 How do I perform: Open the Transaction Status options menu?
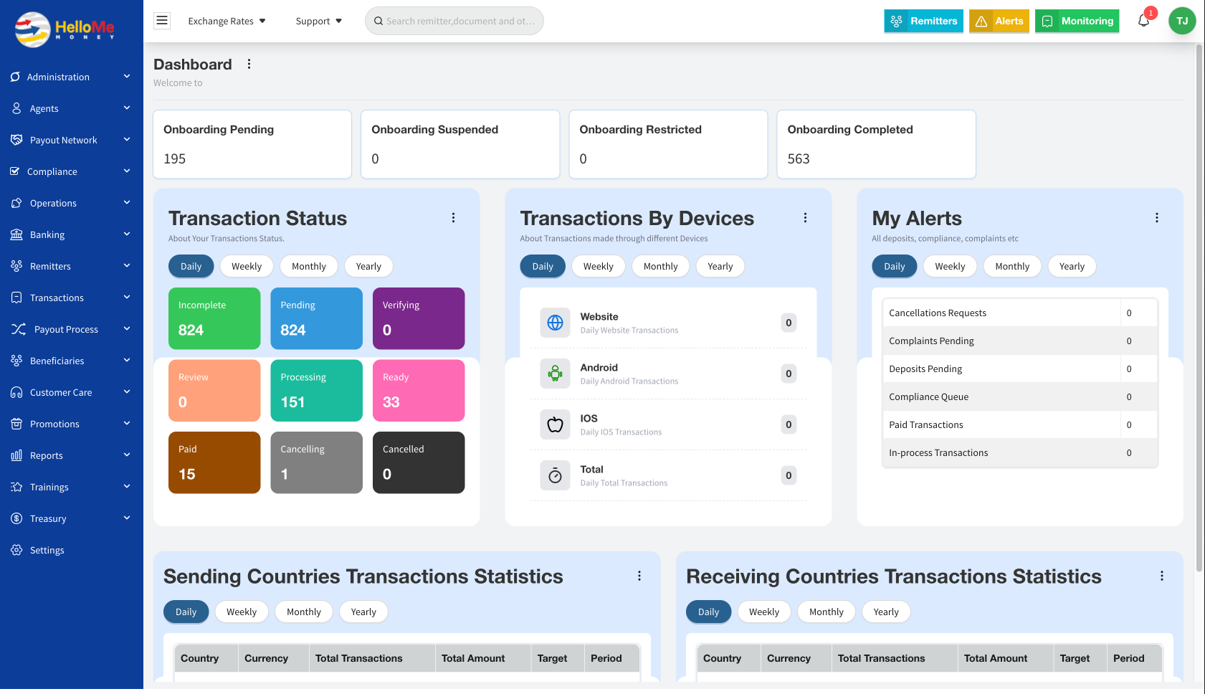453,217
